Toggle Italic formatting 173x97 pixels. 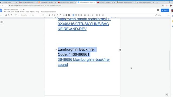tap(52, 15)
